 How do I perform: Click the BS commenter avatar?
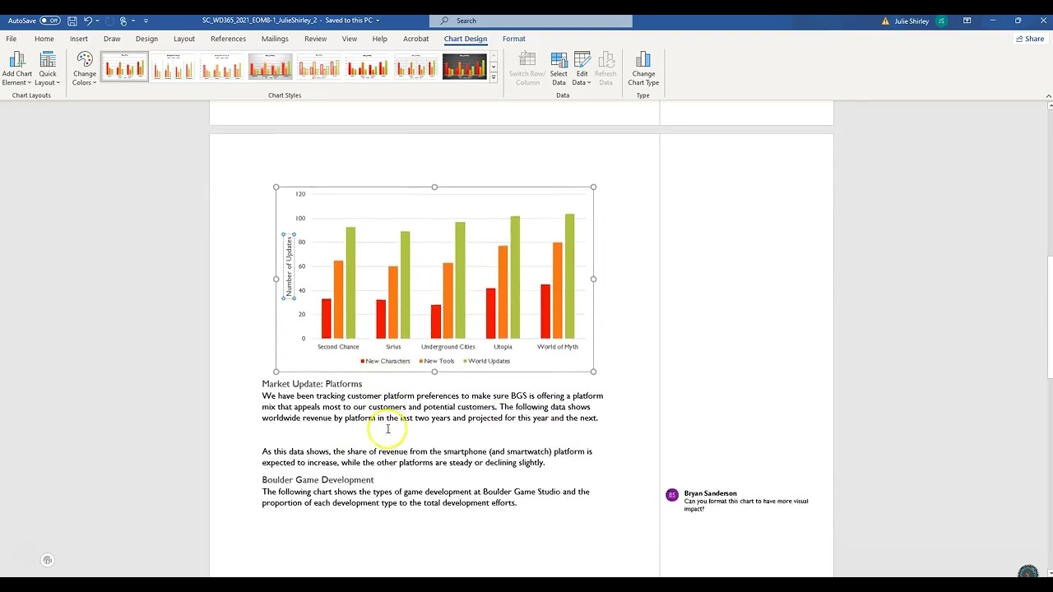click(672, 495)
